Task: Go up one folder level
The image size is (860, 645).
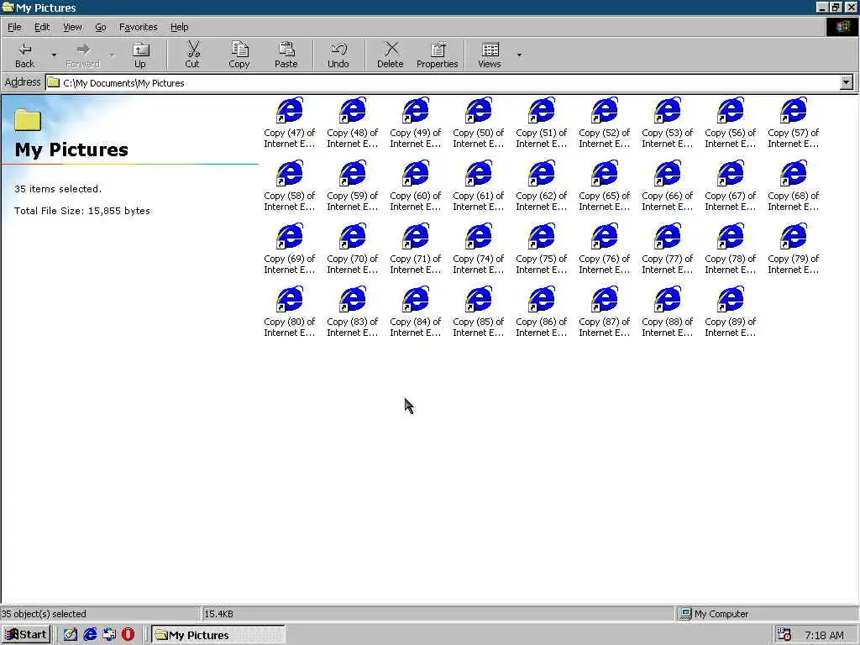Action: (140, 55)
